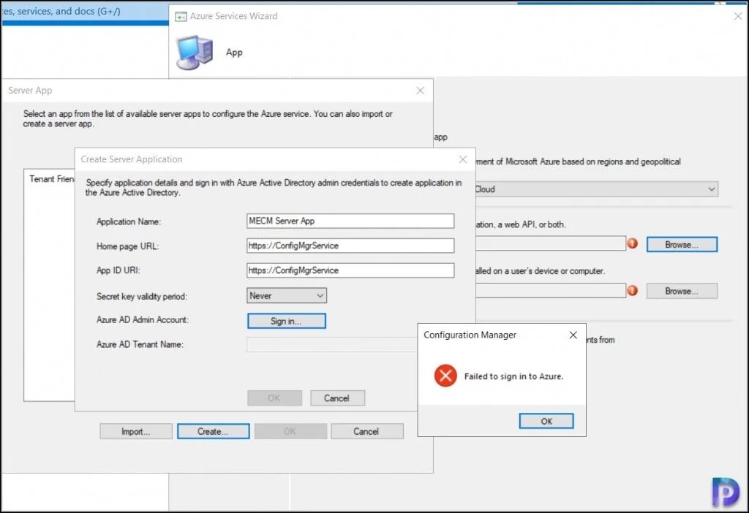The height and width of the screenshot is (513, 749).
Task: Click the warning icon beside the upper Browse button
Action: click(633, 243)
